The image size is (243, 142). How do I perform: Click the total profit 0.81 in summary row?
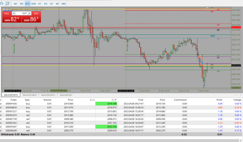(x=220, y=134)
